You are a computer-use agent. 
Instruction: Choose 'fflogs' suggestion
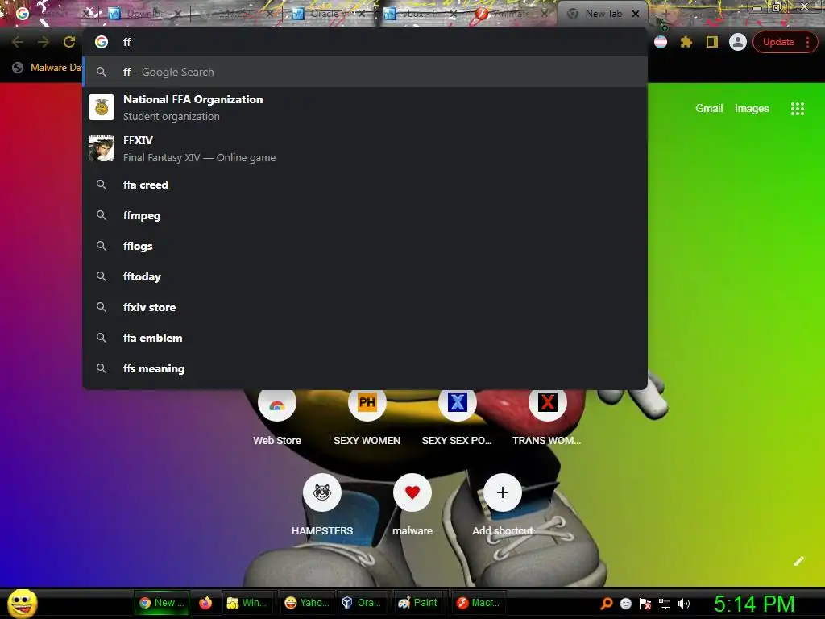365,246
